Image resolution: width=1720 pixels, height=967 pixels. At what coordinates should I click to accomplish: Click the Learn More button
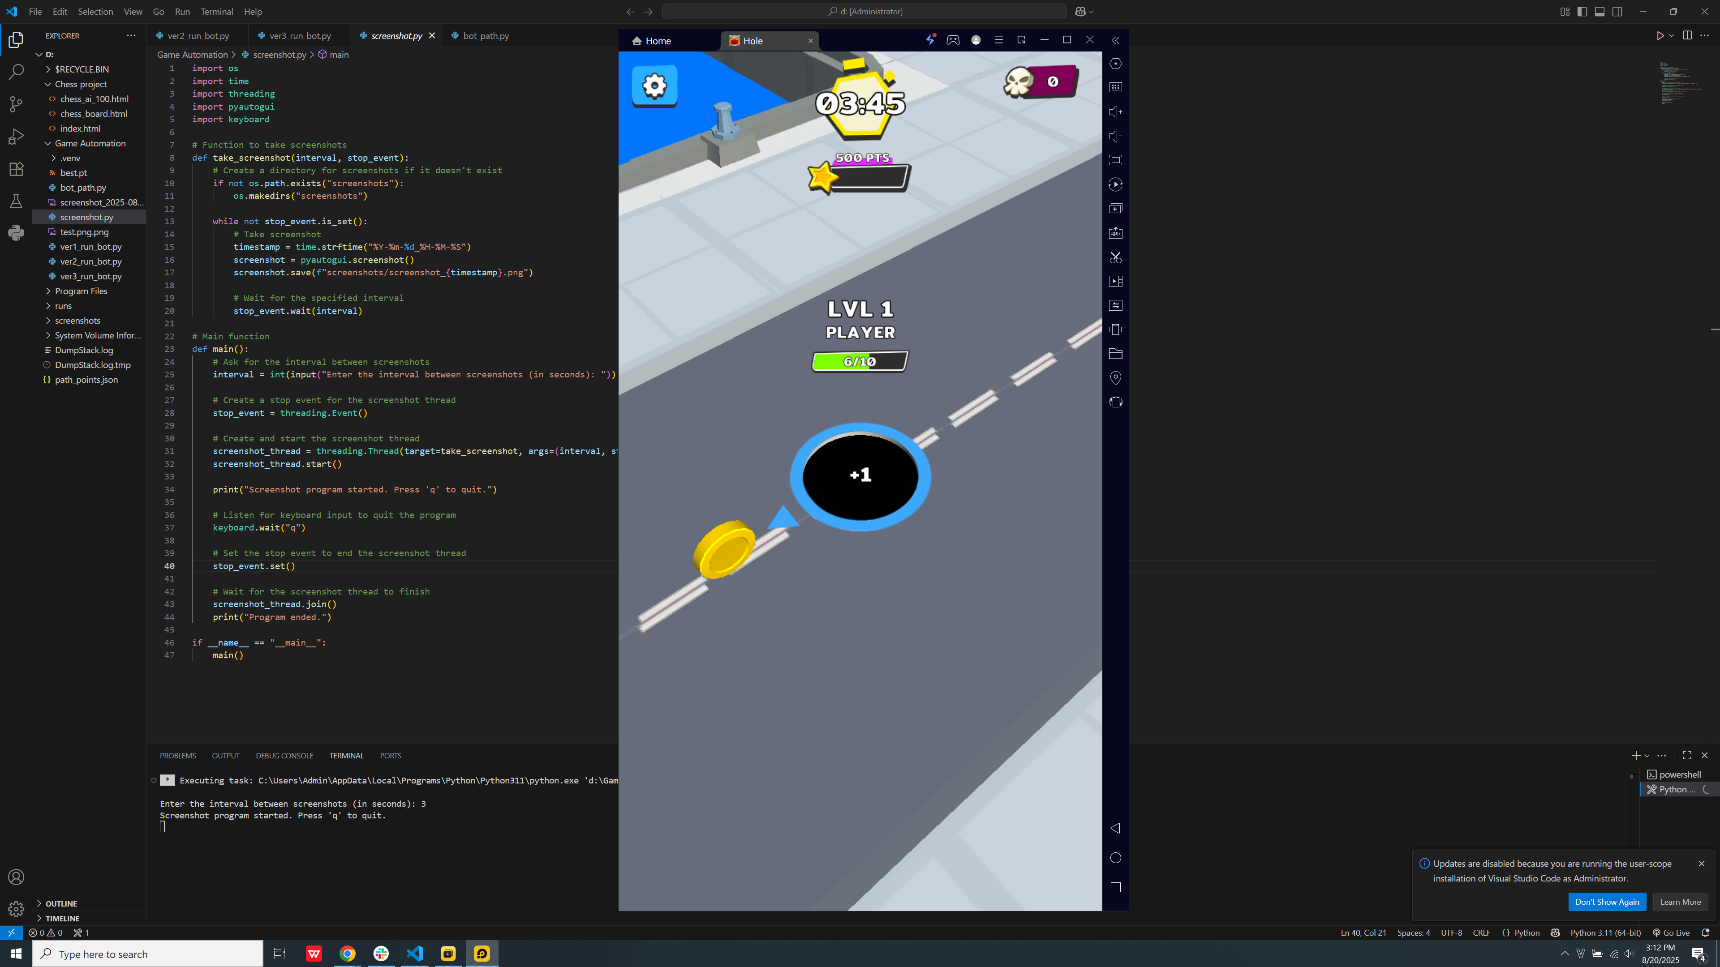click(1681, 902)
